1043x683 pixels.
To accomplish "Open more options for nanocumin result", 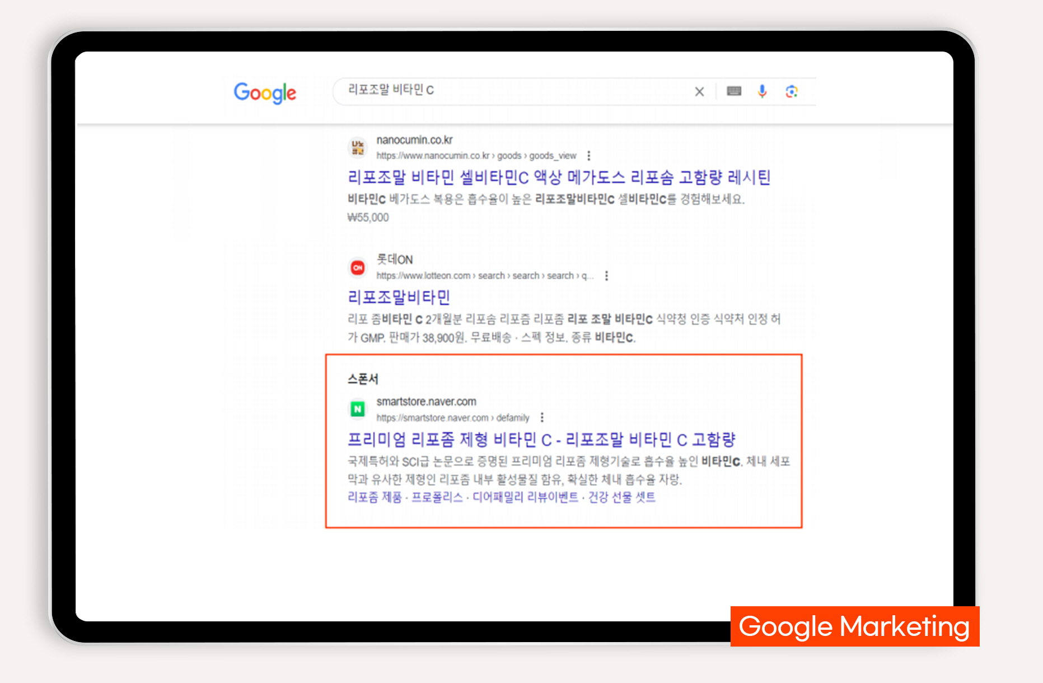I will (x=589, y=156).
